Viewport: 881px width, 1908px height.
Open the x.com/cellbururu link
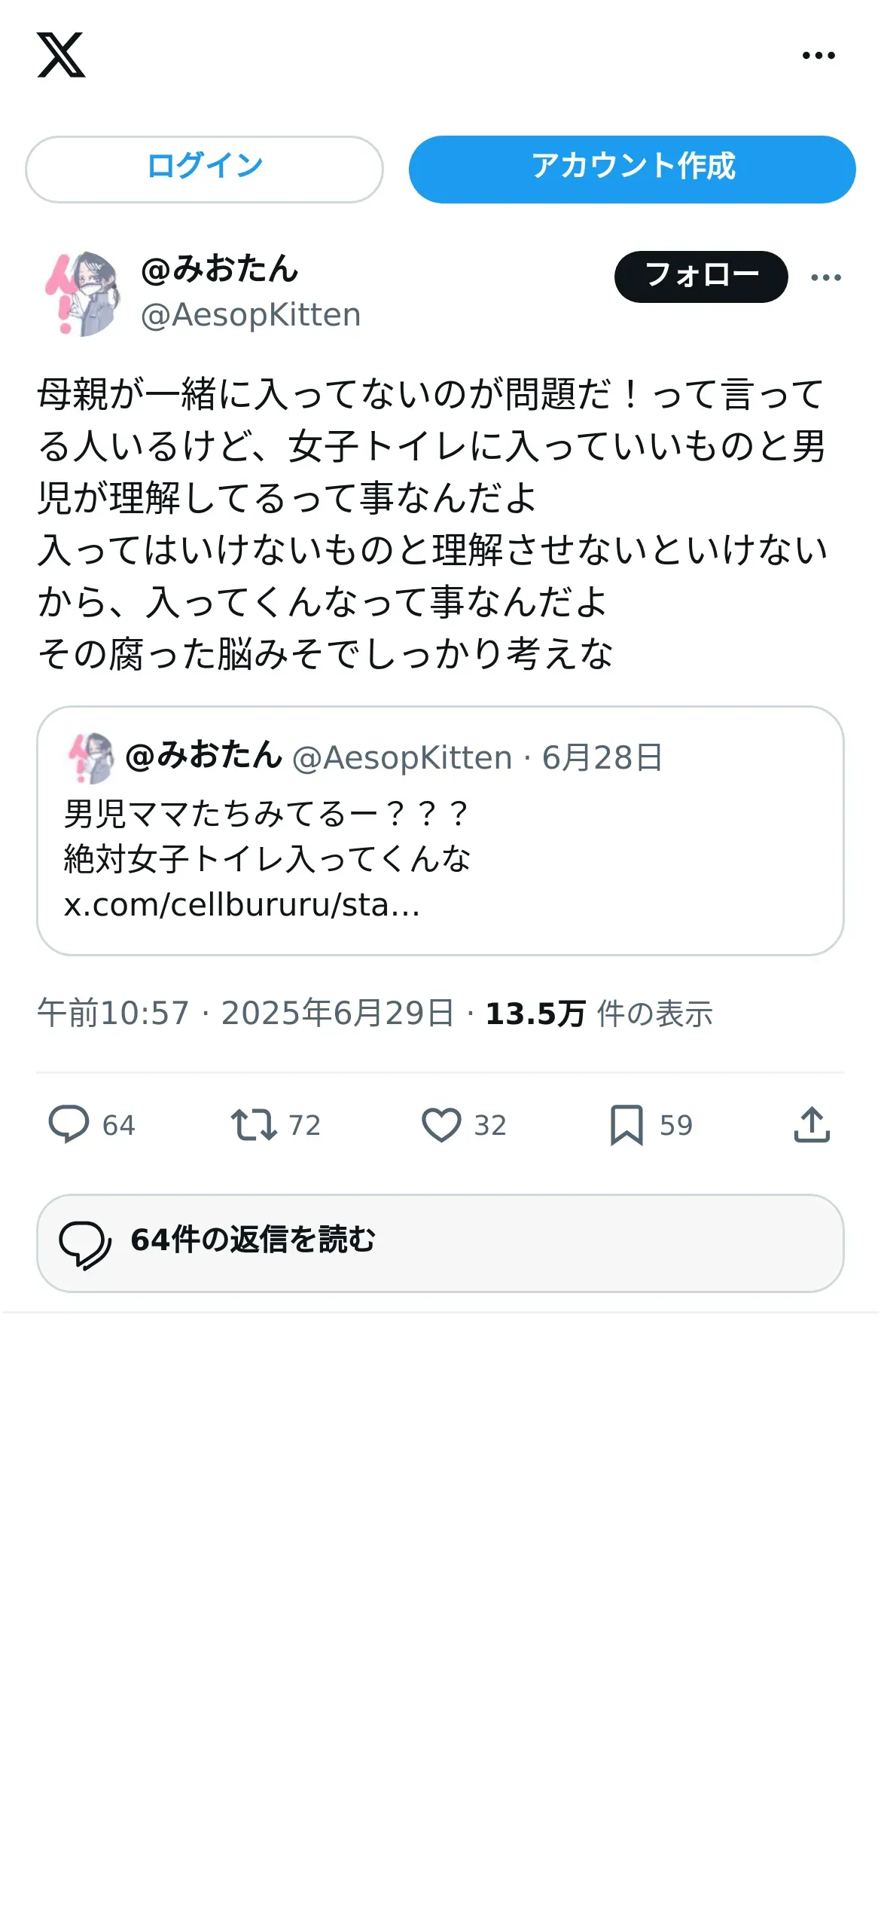pyautogui.click(x=242, y=904)
